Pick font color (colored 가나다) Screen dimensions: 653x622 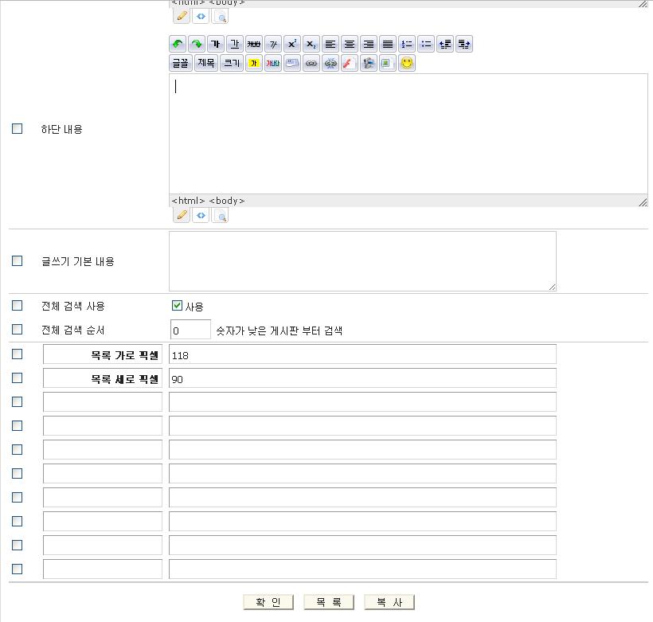(x=273, y=64)
